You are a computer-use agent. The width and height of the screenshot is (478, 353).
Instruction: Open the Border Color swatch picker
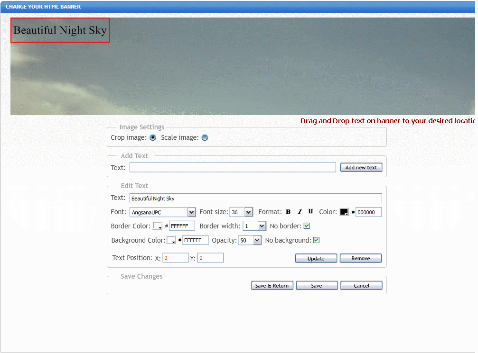[x=158, y=226]
